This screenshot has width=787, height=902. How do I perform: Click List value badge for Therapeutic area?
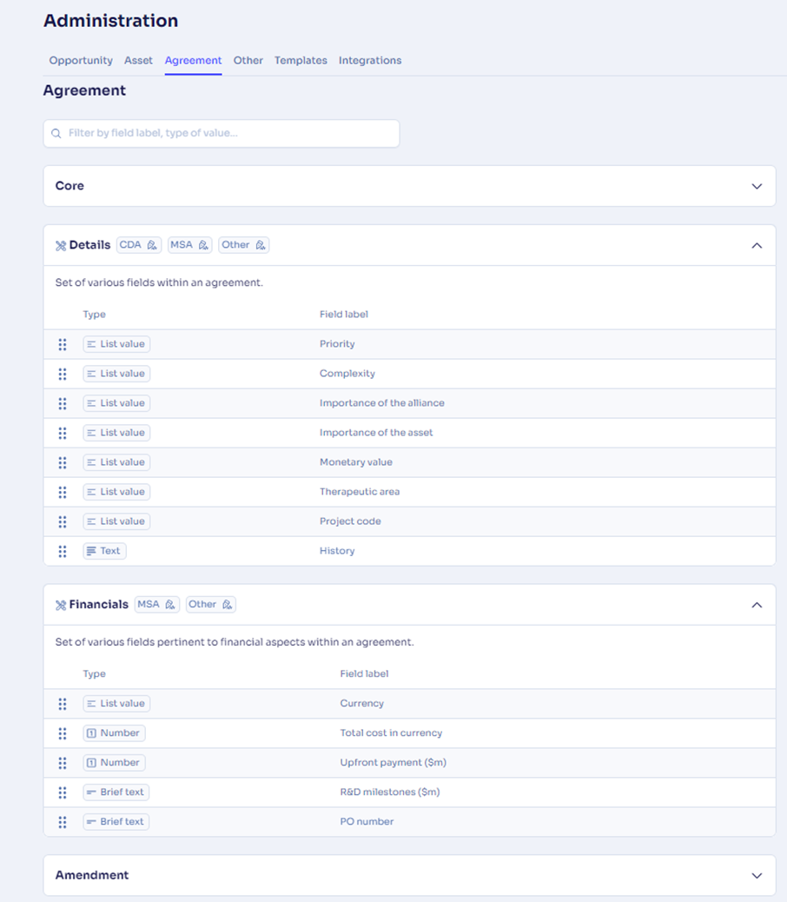click(116, 492)
